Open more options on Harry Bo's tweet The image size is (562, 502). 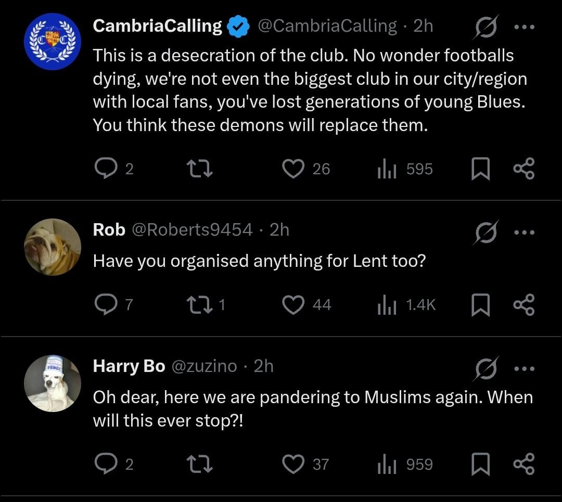click(x=523, y=369)
